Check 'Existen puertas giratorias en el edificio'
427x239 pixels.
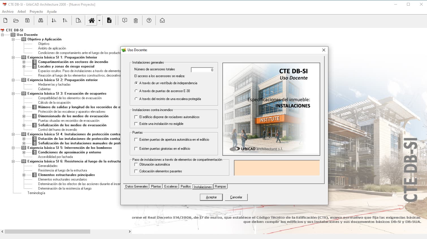point(136,149)
